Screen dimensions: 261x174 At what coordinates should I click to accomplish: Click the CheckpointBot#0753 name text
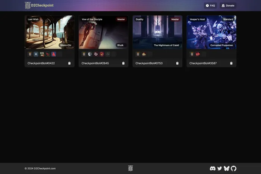149,63
